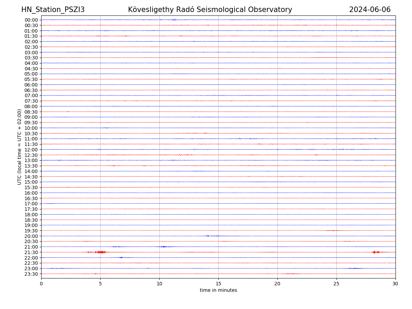Click the HN_Station_PSZI3 station title

[53, 10]
